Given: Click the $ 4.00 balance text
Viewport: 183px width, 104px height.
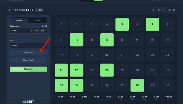Looking at the screenshot, I should (x=44, y=26).
